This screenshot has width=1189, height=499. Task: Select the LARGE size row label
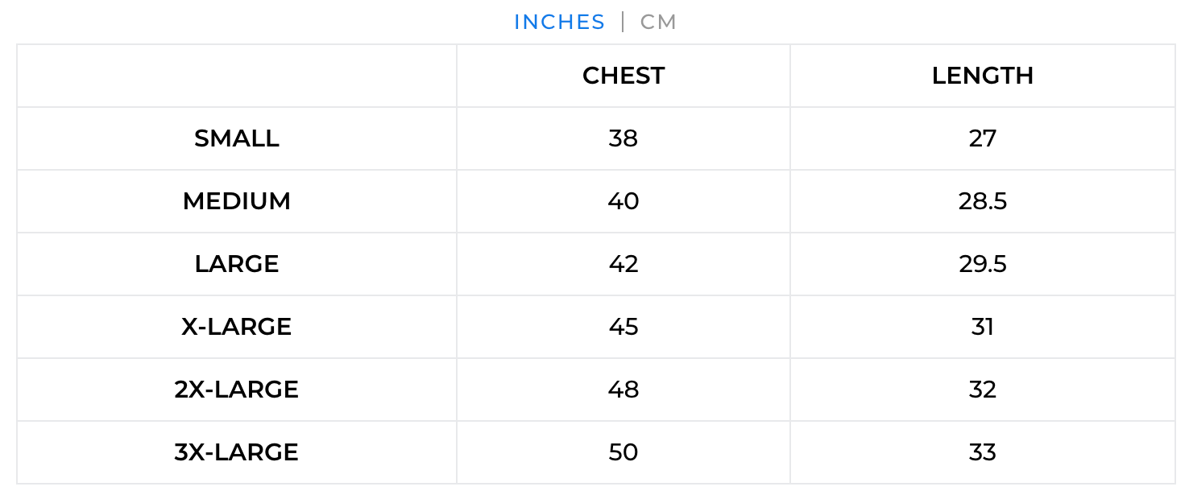[x=237, y=264]
